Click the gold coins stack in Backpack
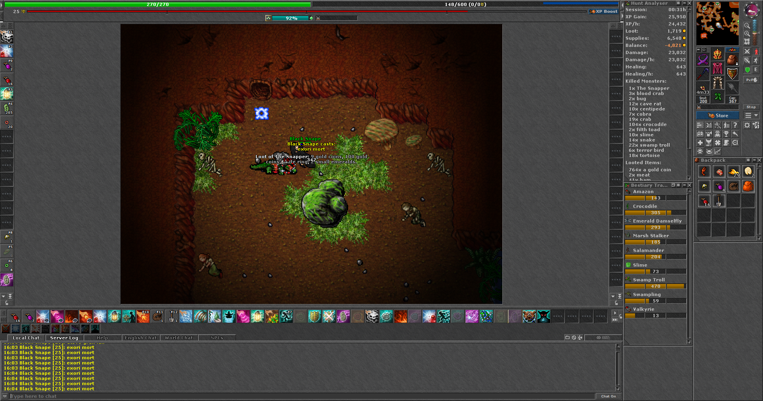The width and height of the screenshot is (763, 401). [x=733, y=172]
